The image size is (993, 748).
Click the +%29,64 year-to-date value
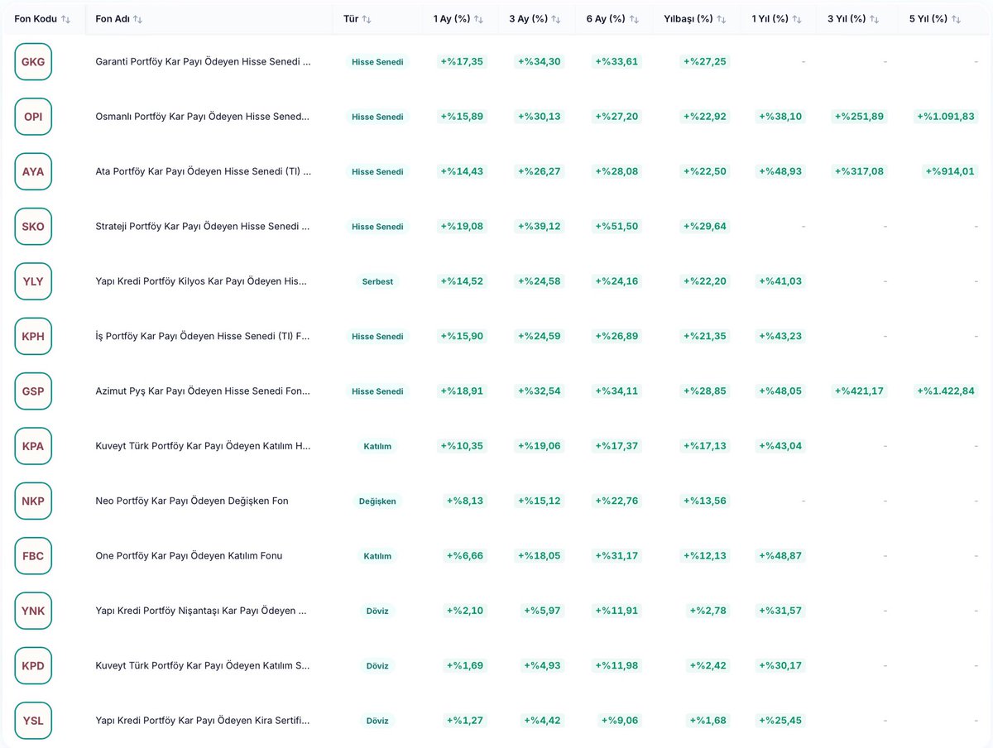pos(705,227)
